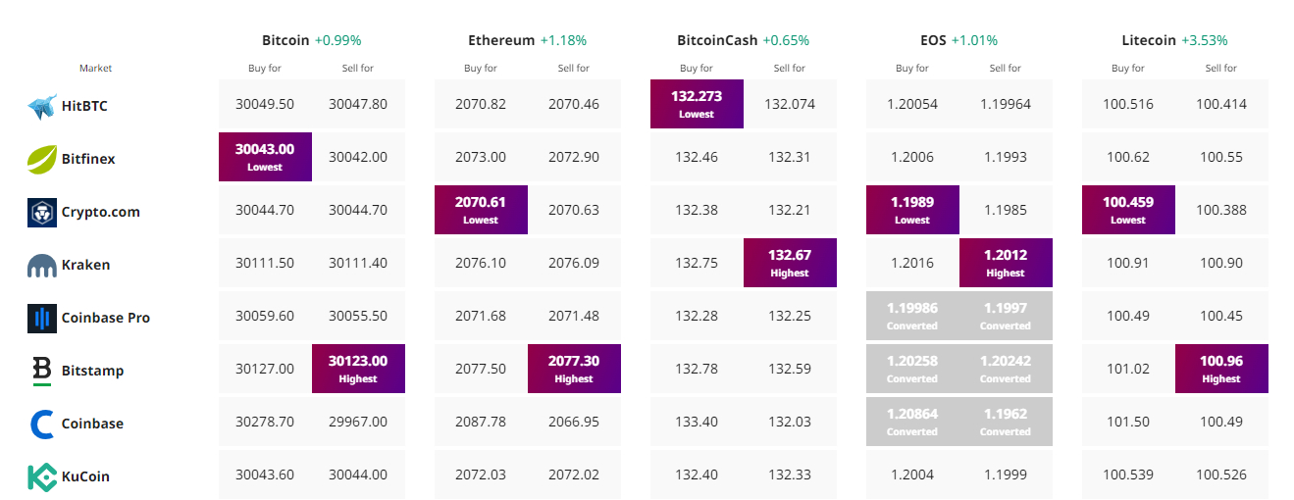Click the Coinbase blue C icon
1294x500 pixels.
pyautogui.click(x=42, y=424)
